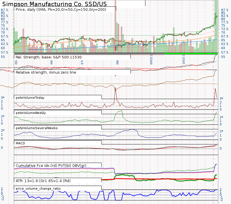Click 57.5 on the left price axis

click(5, 52)
